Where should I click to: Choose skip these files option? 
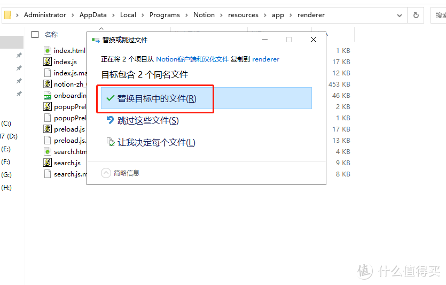142,120
